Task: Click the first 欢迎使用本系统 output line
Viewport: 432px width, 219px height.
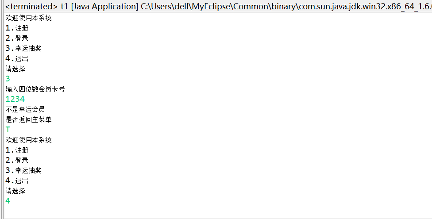Action: point(29,18)
